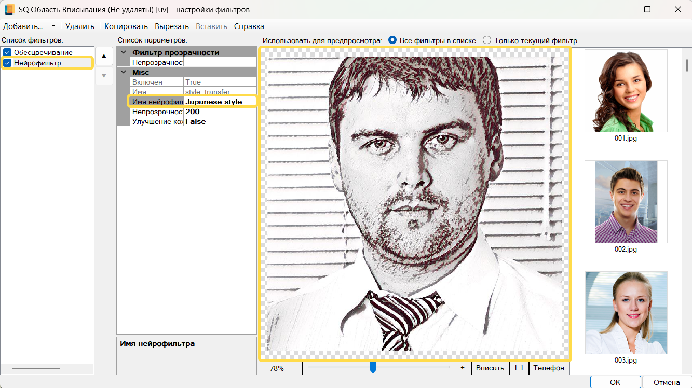Toggle the Обесцвечивание filter checkbox
The width and height of the screenshot is (692, 388).
tap(7, 52)
